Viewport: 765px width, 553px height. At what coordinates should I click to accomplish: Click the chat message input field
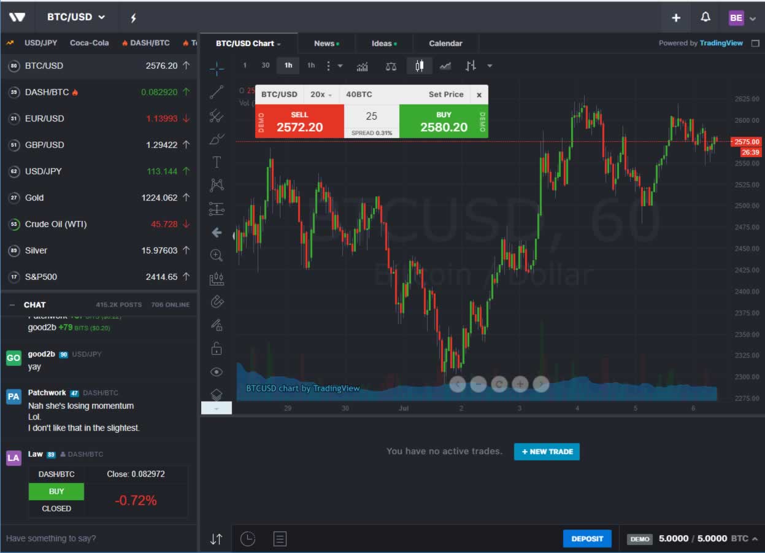click(98, 538)
